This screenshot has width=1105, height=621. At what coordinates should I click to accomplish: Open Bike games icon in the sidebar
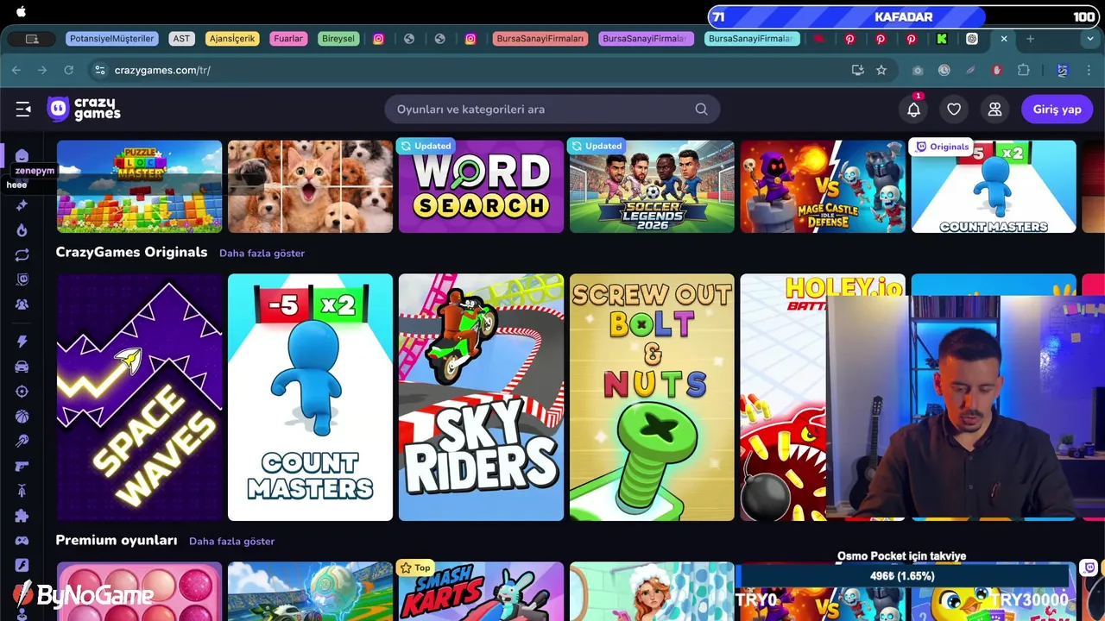22,491
